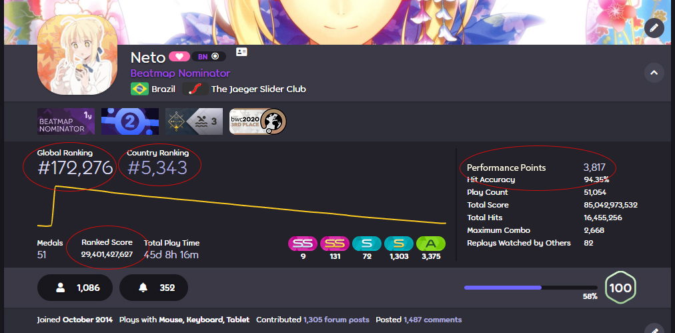This screenshot has width=675, height=333.
Task: Click the Beatmap Nominator 1y badge
Action: [x=66, y=121]
